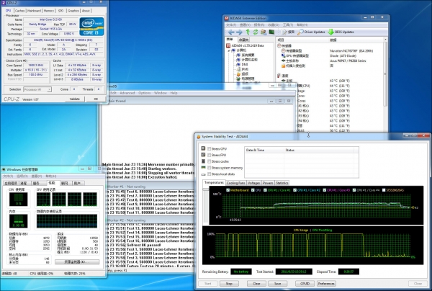Viewport: 432px width, 291px height.
Task: Click the Validate button in CPU-Z
Action: 74,99
